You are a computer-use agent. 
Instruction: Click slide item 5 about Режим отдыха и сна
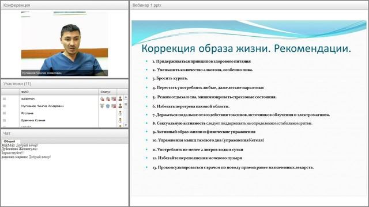click(x=214, y=97)
